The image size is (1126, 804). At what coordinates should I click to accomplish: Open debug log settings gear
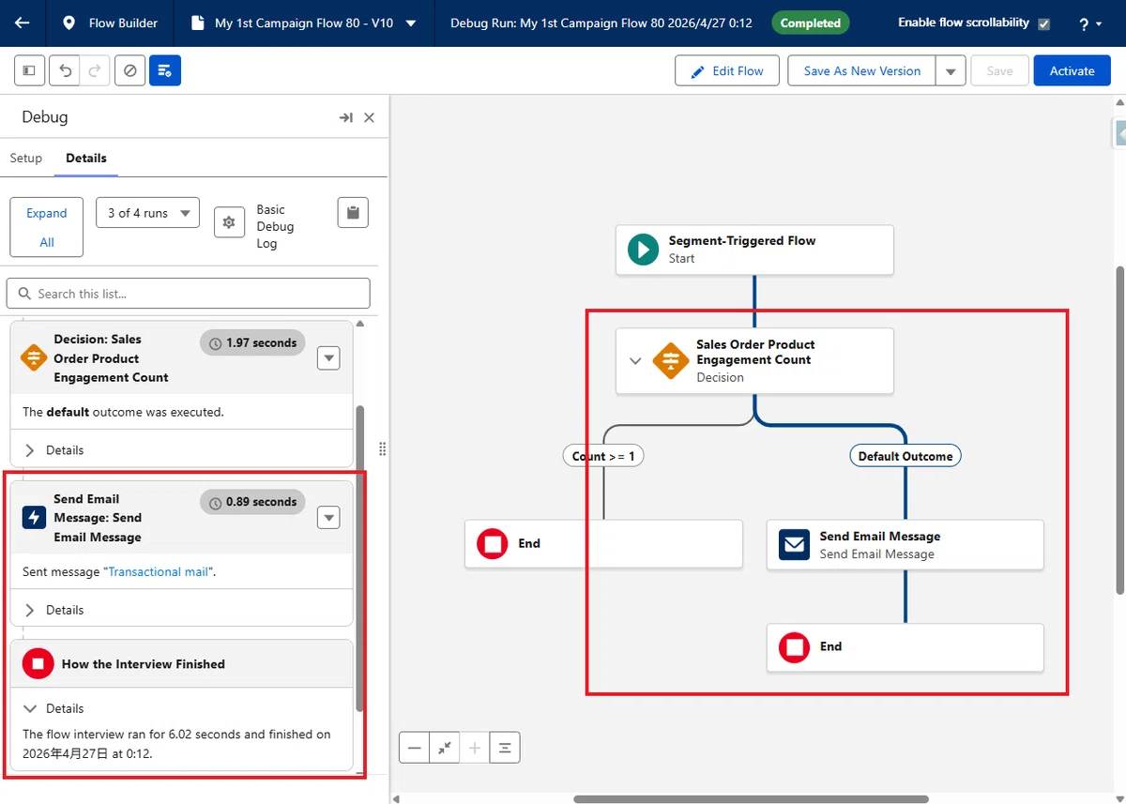[x=229, y=223]
